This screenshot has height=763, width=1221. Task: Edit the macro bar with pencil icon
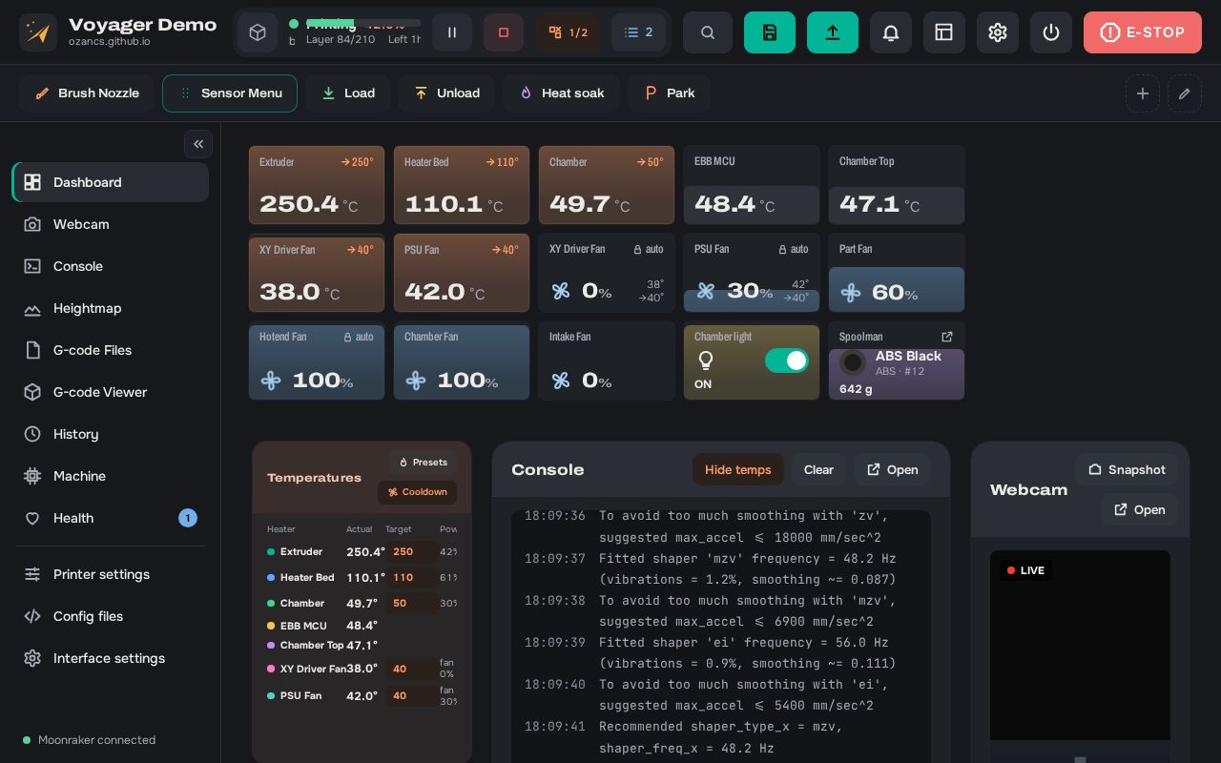pyautogui.click(x=1185, y=93)
